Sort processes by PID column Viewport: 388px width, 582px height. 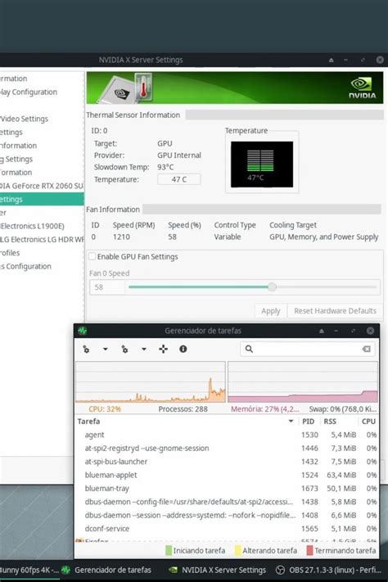(x=308, y=422)
